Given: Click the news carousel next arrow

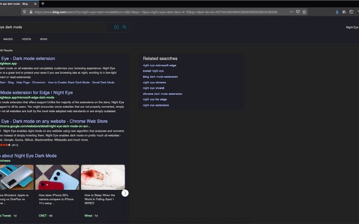Looking at the screenshot, I should (125, 193).
